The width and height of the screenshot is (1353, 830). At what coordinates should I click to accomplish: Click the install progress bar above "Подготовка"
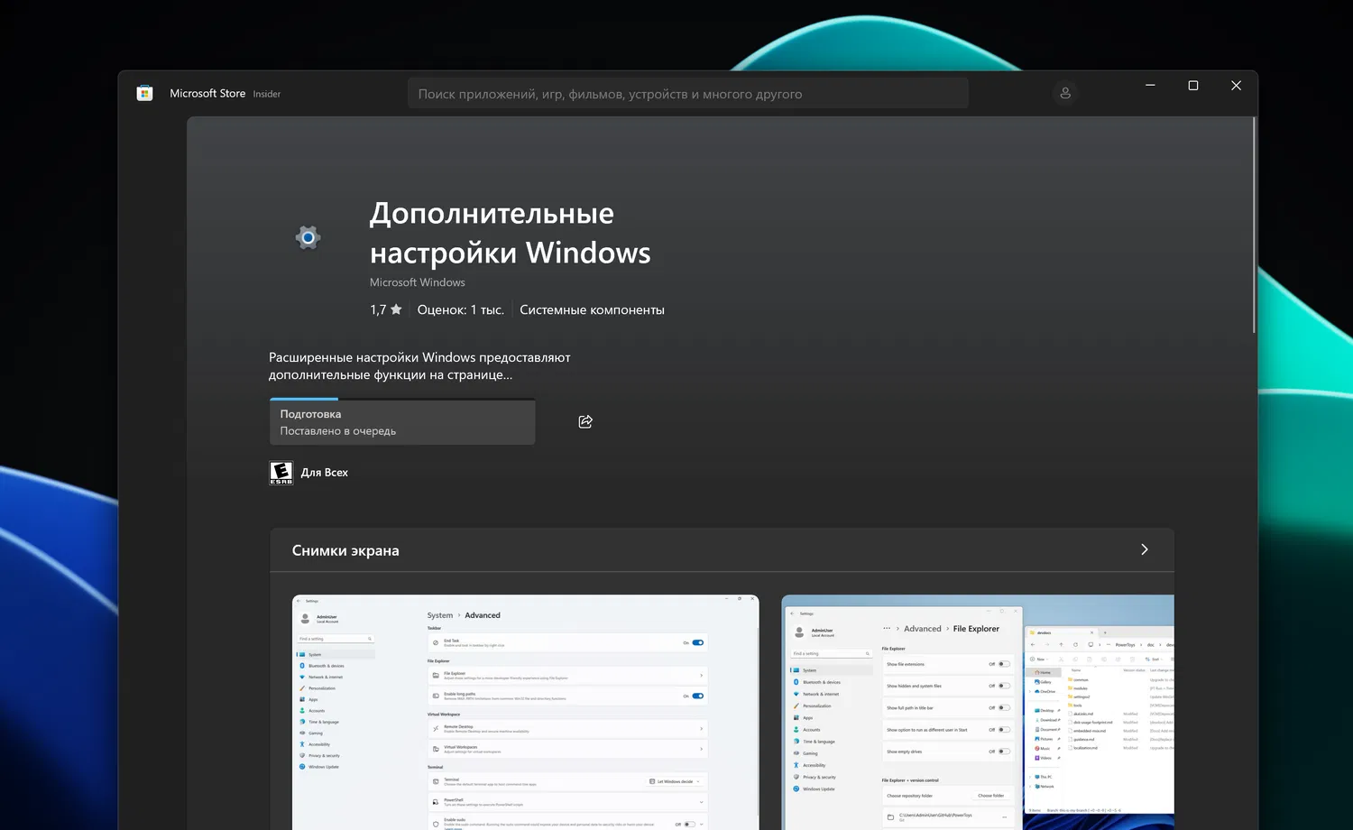coord(402,399)
